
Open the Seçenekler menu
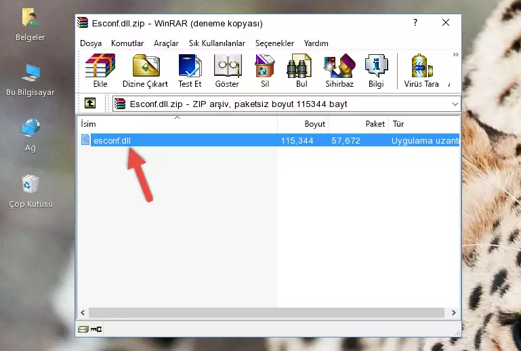[x=274, y=43]
